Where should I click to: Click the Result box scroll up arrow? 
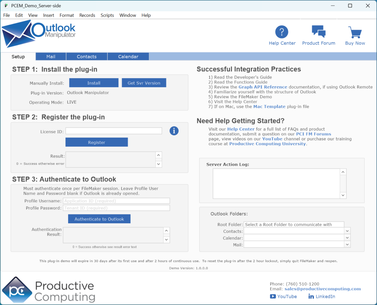[159, 155]
